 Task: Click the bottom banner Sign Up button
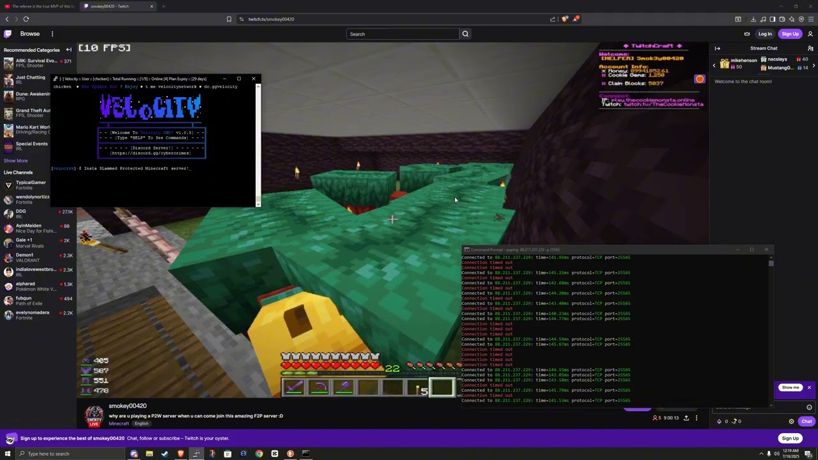(791, 438)
